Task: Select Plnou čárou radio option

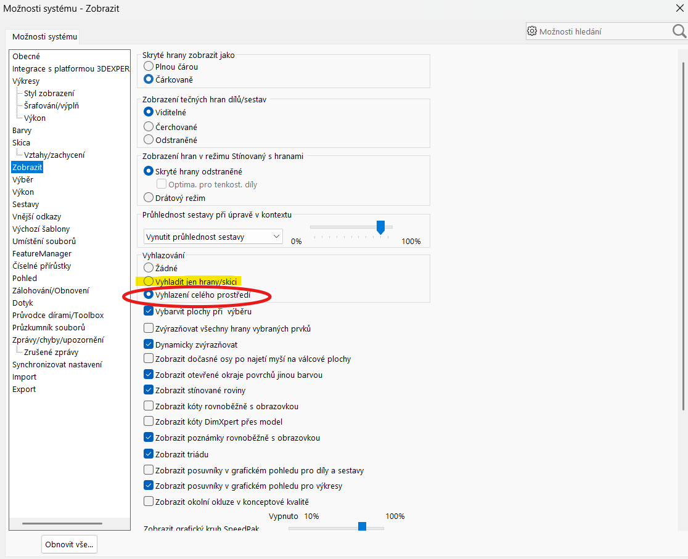Action: [x=149, y=66]
